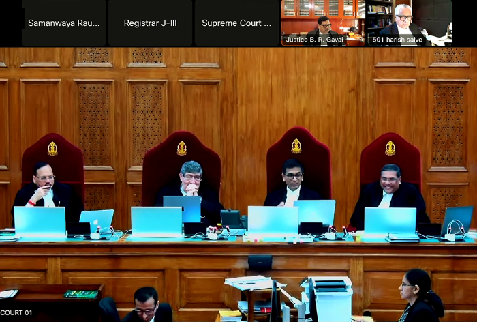Click the Supreme Court participant tile
The height and width of the screenshot is (322, 477).
(236, 23)
